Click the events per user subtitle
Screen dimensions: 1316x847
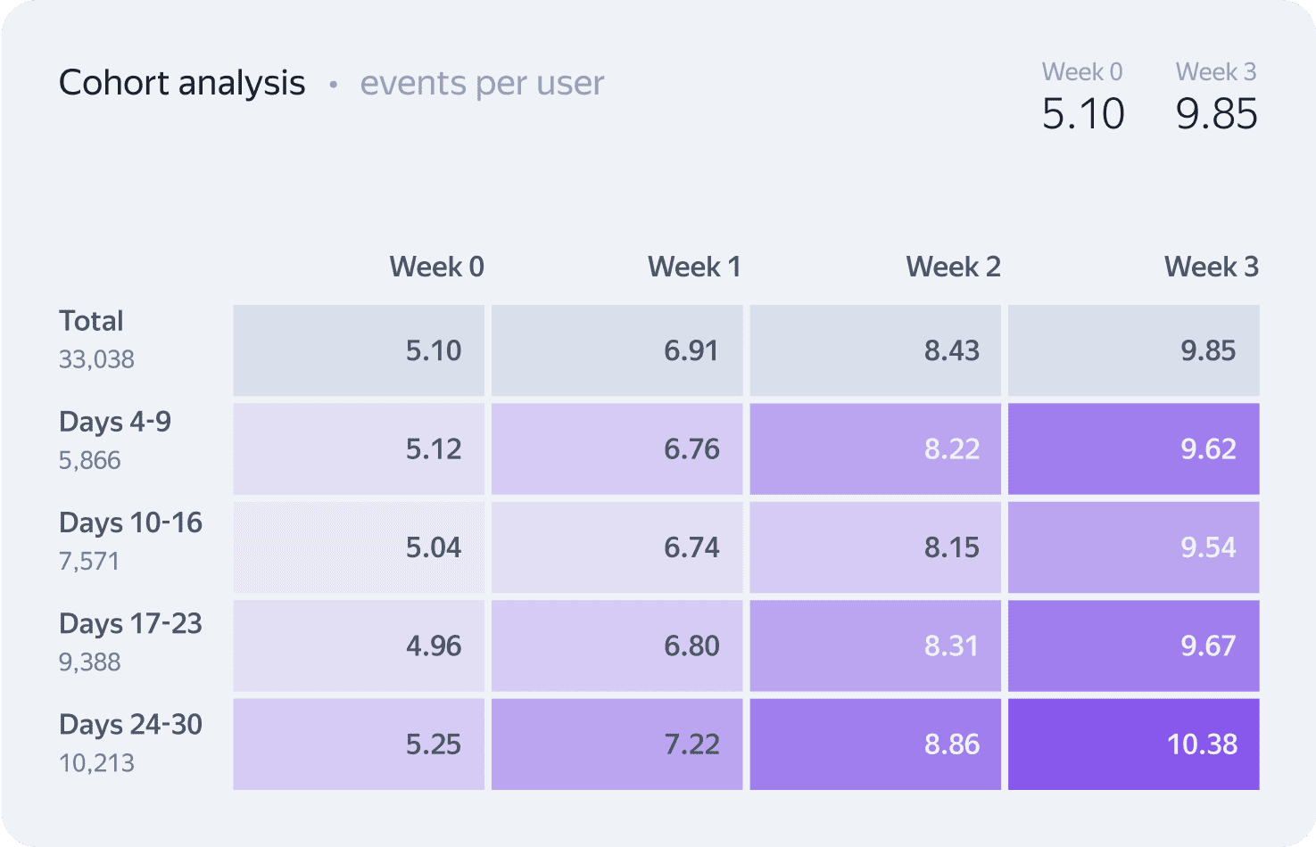pos(482,83)
